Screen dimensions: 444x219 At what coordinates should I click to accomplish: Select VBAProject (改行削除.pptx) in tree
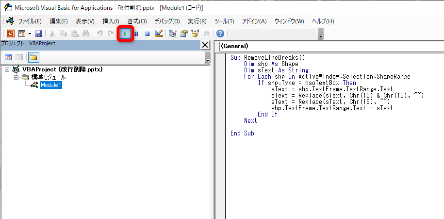tap(62, 69)
